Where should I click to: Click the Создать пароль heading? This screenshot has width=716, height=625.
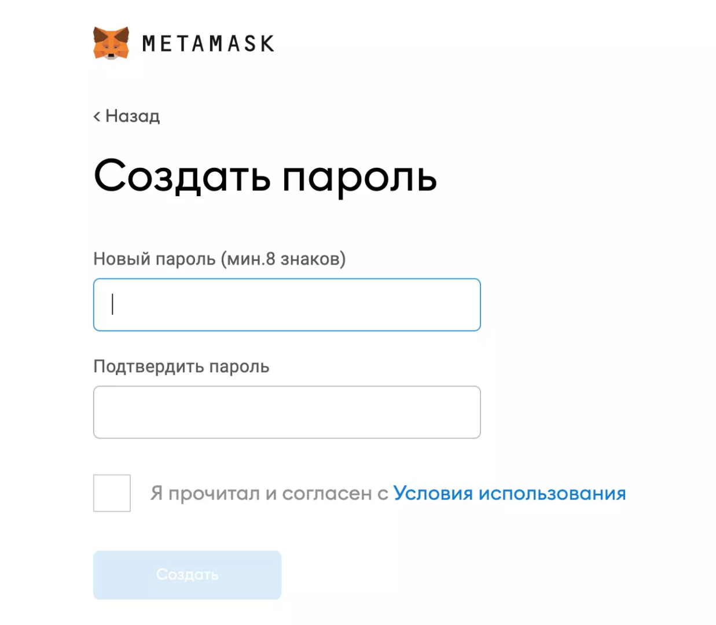point(265,176)
